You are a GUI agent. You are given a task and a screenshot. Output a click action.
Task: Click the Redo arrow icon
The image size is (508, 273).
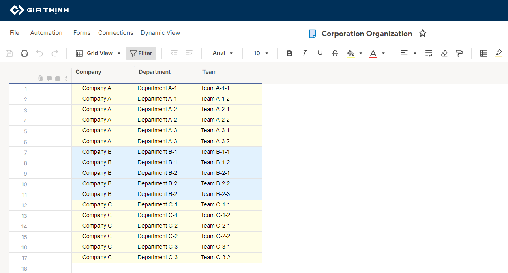55,53
